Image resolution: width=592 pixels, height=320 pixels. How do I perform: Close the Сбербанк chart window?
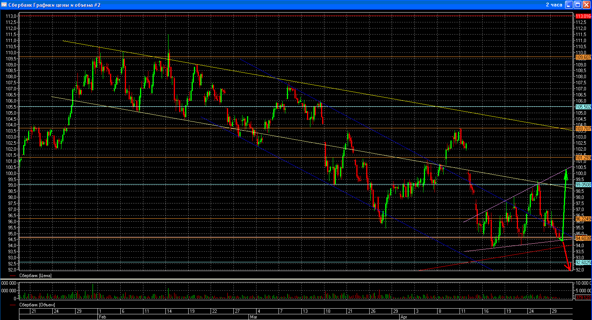pyautogui.click(x=586, y=5)
